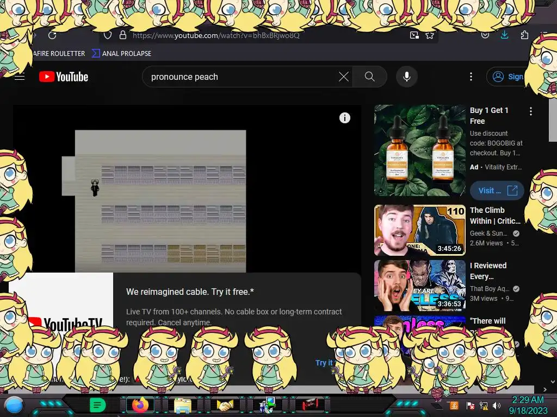Clear the search text with X
The width and height of the screenshot is (557, 417).
(344, 77)
